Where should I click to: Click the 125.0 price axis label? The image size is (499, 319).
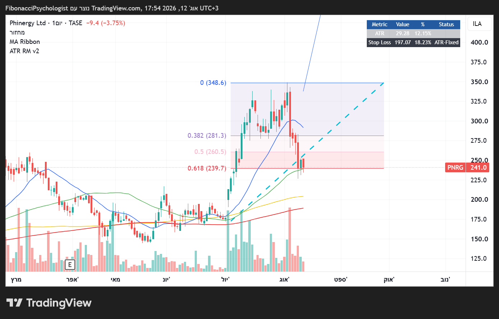pos(479,259)
